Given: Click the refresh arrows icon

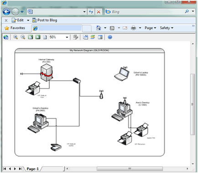Looking at the screenshot, I should [x=91, y=12].
